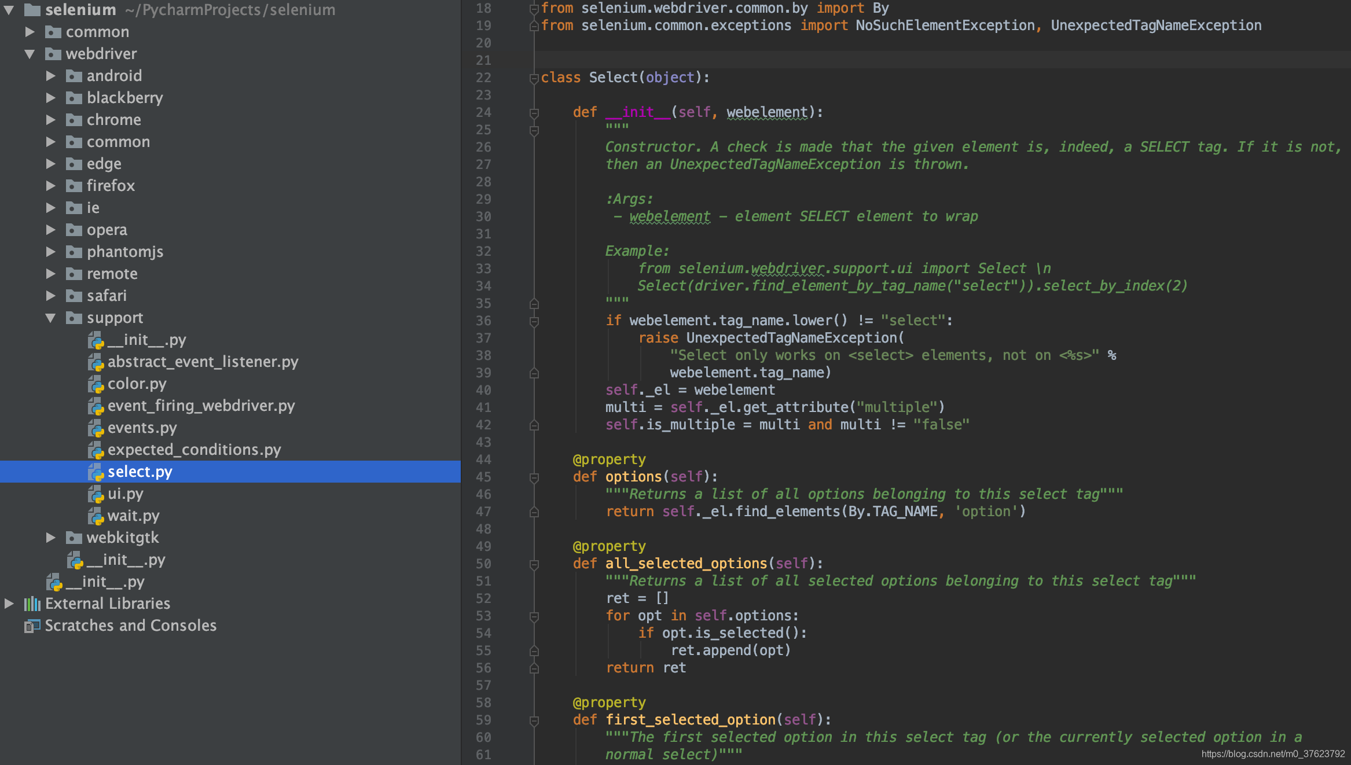The image size is (1351, 765).
Task: Expand the safari folder arrow
Action: 51,296
